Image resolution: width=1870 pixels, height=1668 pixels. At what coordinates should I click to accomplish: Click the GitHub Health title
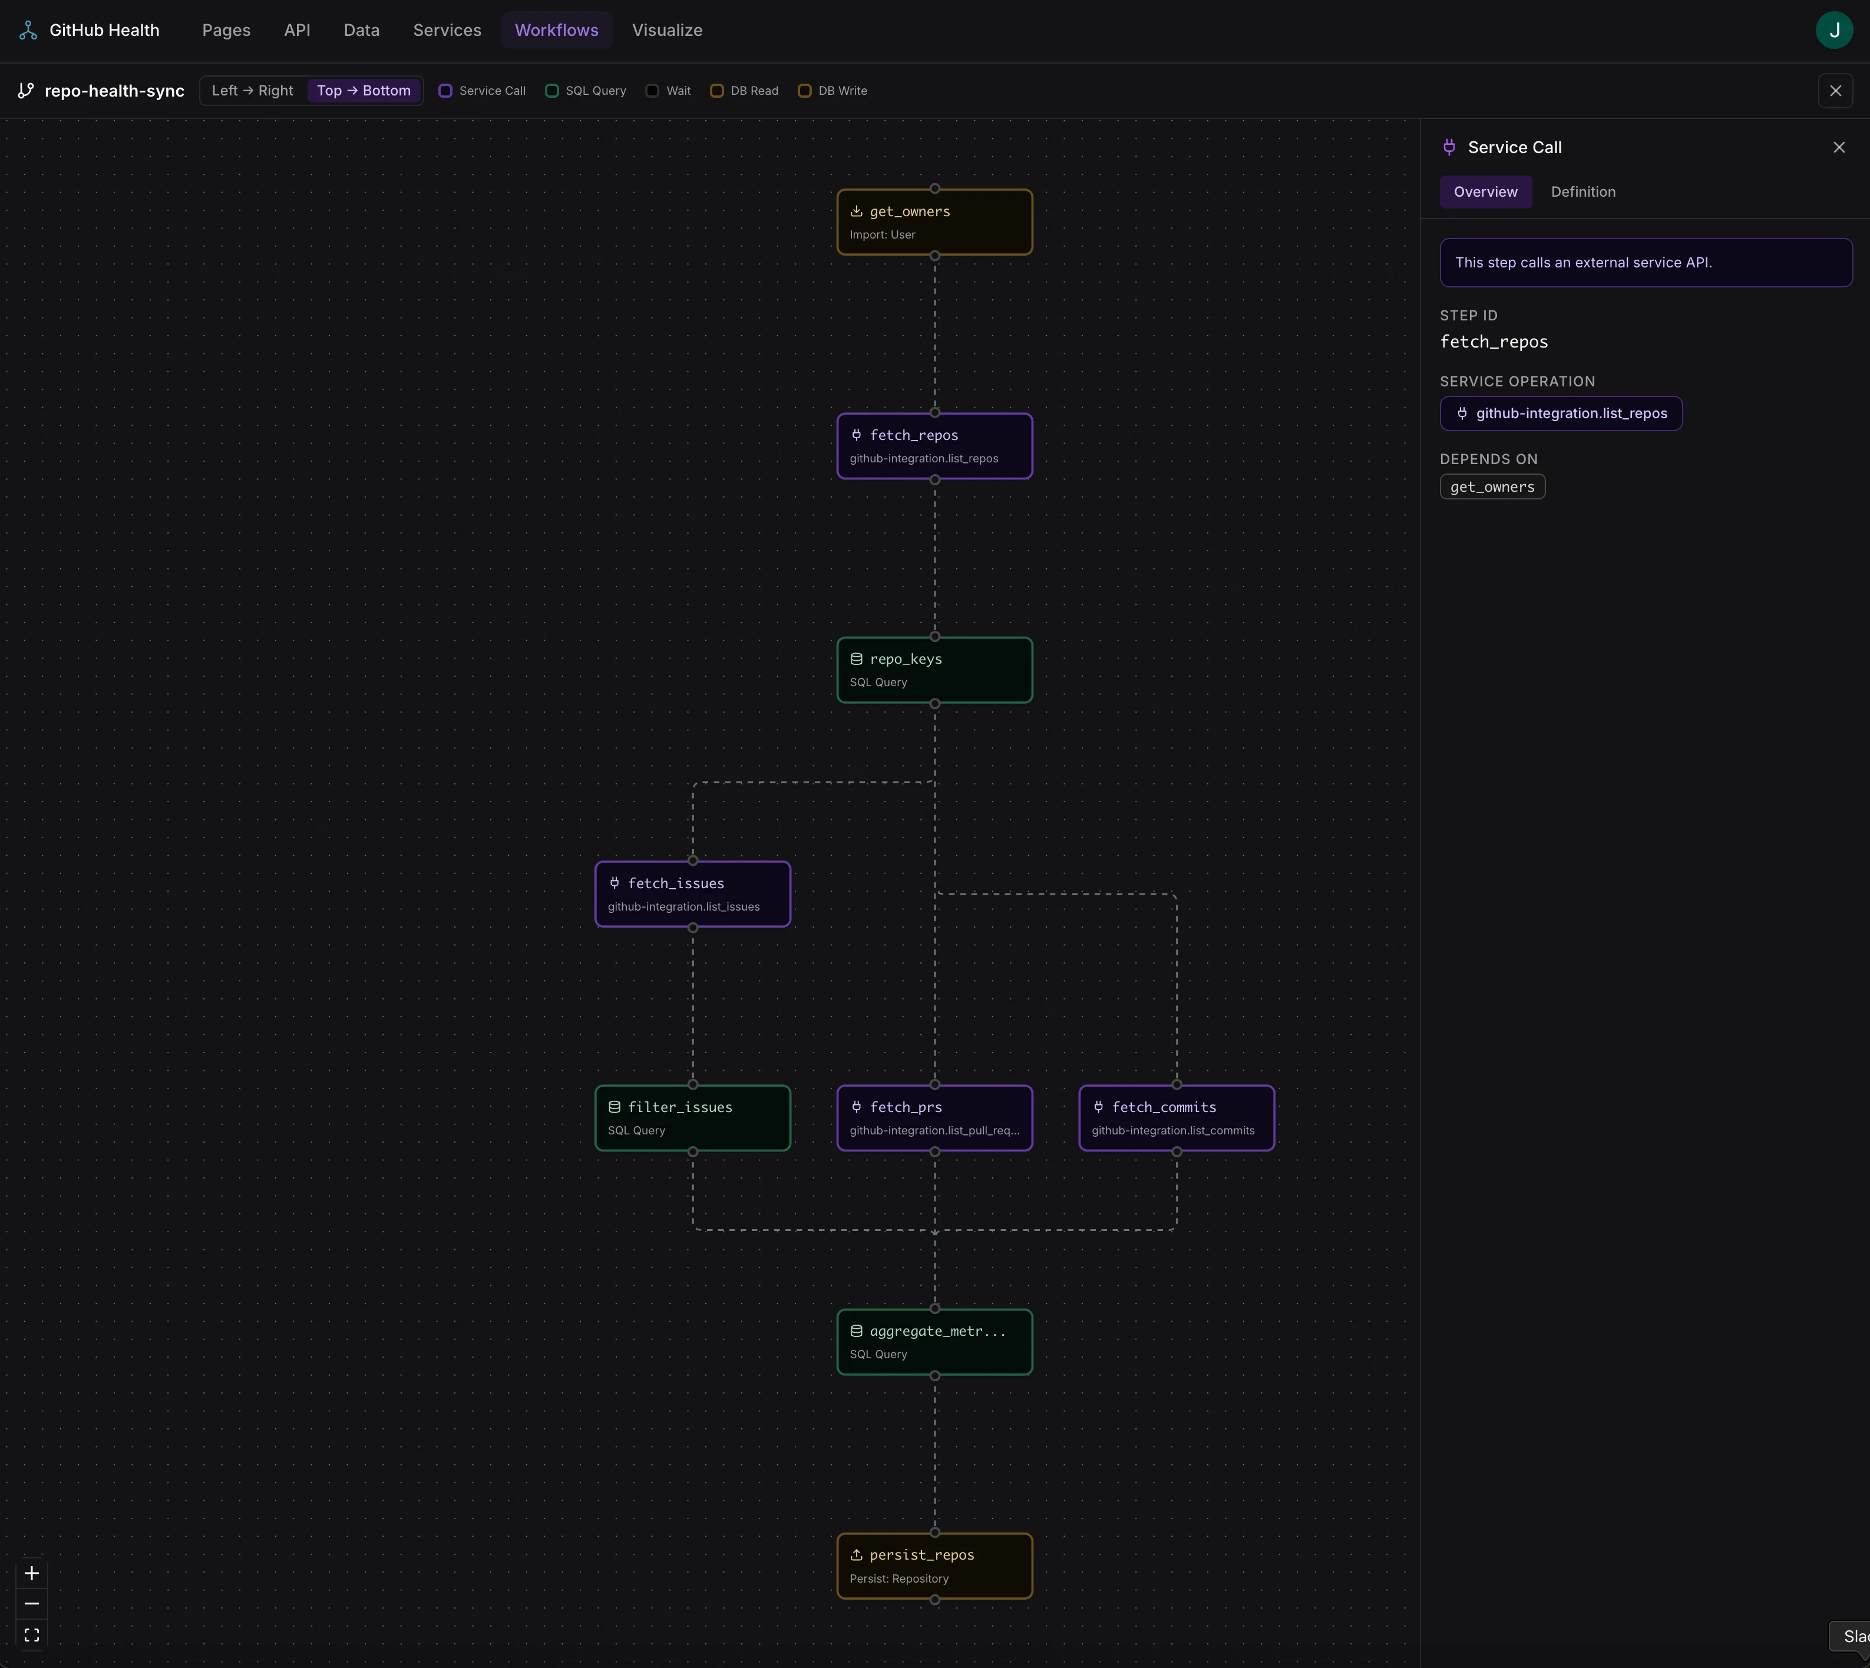click(104, 30)
